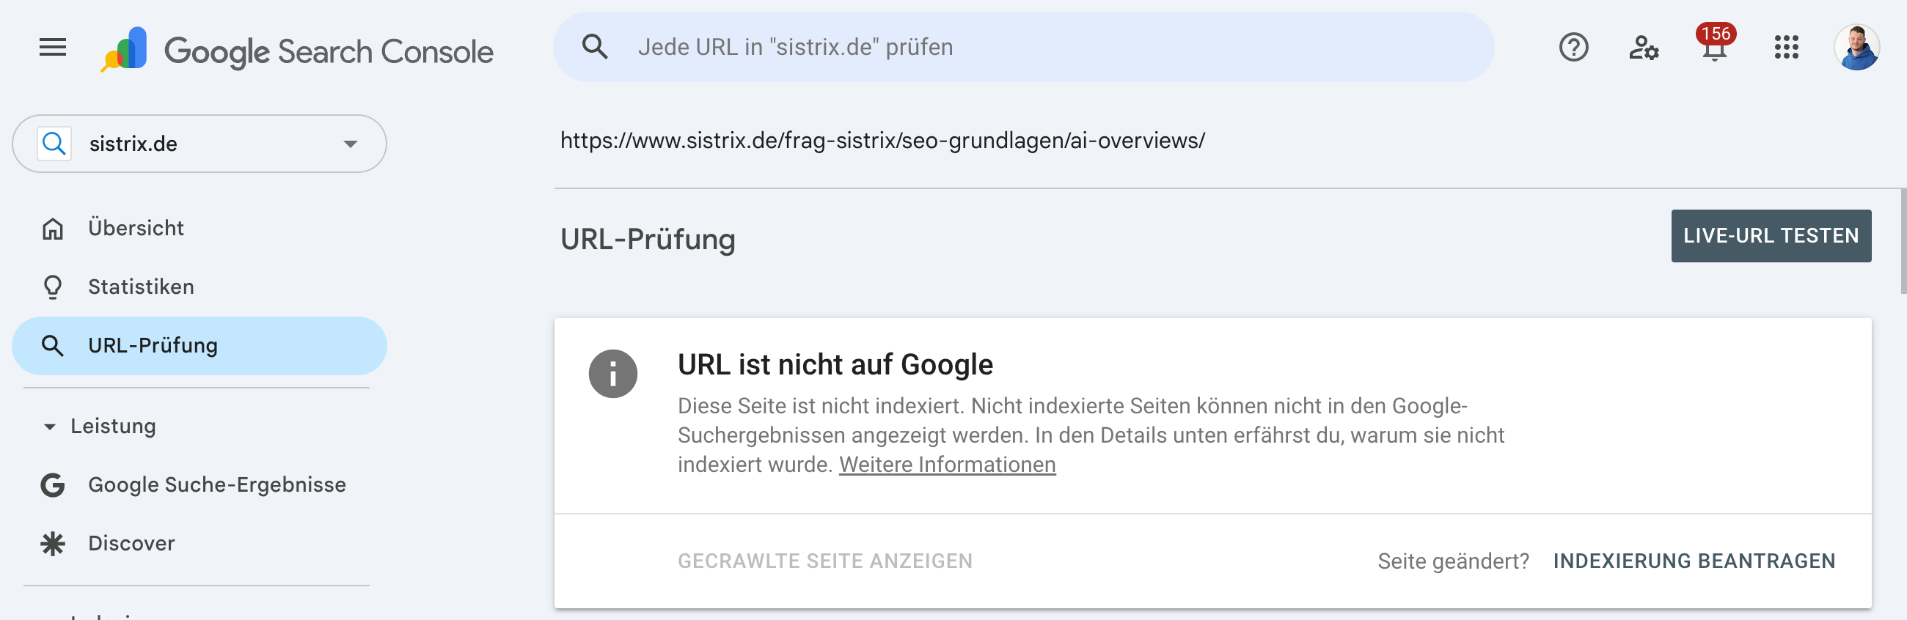Open Statistiken in the sidebar
The width and height of the screenshot is (1907, 620).
click(200, 287)
